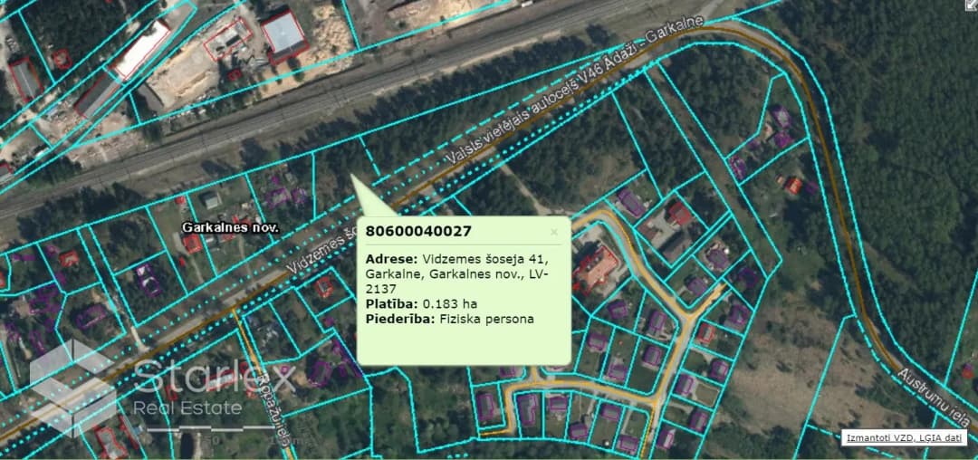Select the large blue-roofed industrial building
The image size is (978, 460).
tap(283, 35)
